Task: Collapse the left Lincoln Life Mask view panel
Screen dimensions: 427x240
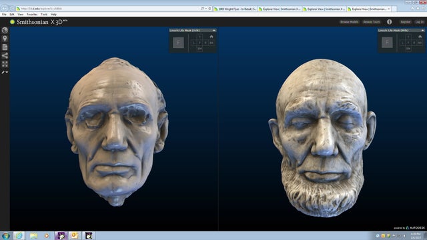Action: pyautogui.click(x=214, y=31)
